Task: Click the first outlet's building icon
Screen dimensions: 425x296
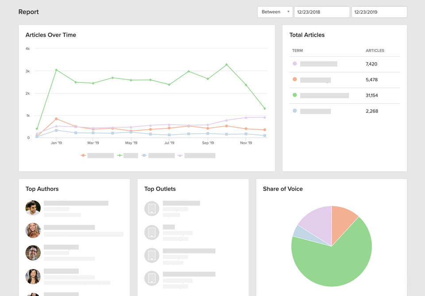Action: pos(152,208)
